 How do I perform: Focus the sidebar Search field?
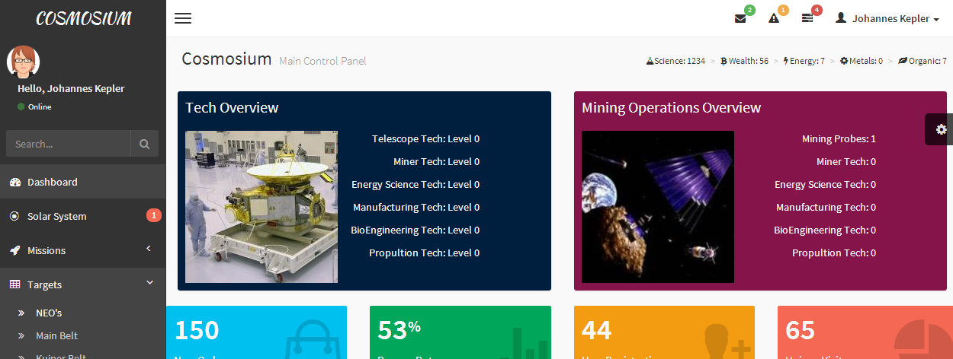[x=69, y=144]
